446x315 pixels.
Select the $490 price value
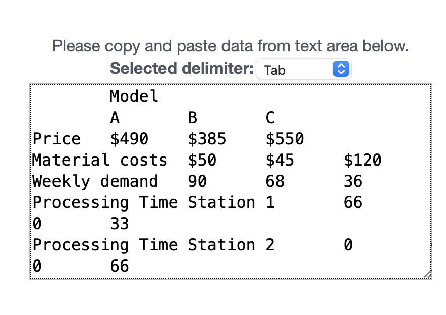click(130, 139)
